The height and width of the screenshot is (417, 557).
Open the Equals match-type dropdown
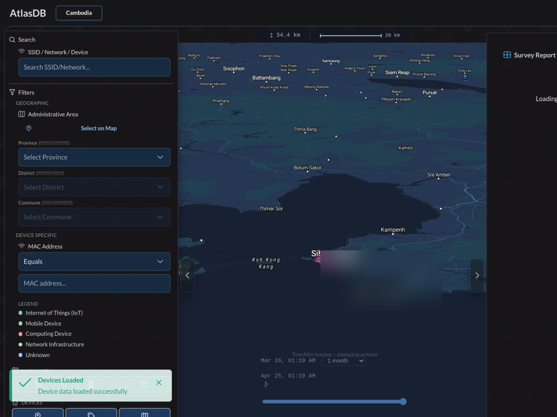[94, 261]
